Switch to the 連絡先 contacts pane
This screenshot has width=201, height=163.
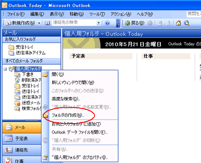tap(22, 150)
